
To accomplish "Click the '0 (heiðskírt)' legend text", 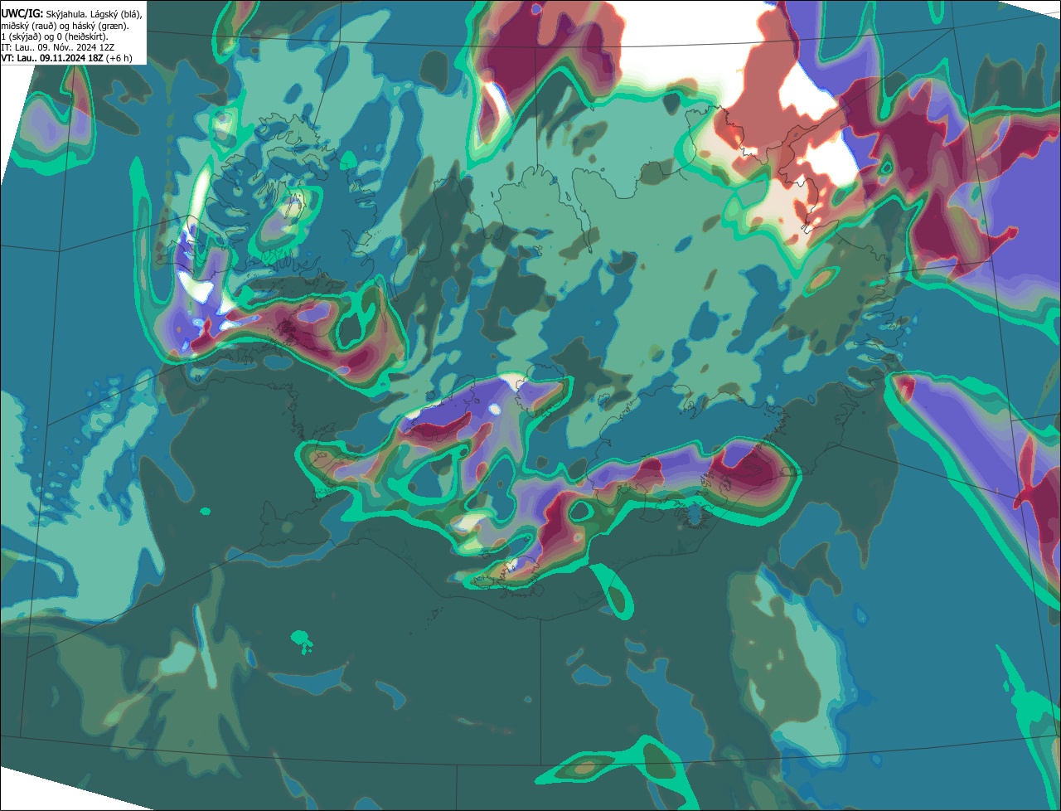I will coord(80,36).
